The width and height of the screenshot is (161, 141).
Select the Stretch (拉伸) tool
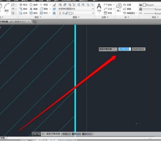23,13
